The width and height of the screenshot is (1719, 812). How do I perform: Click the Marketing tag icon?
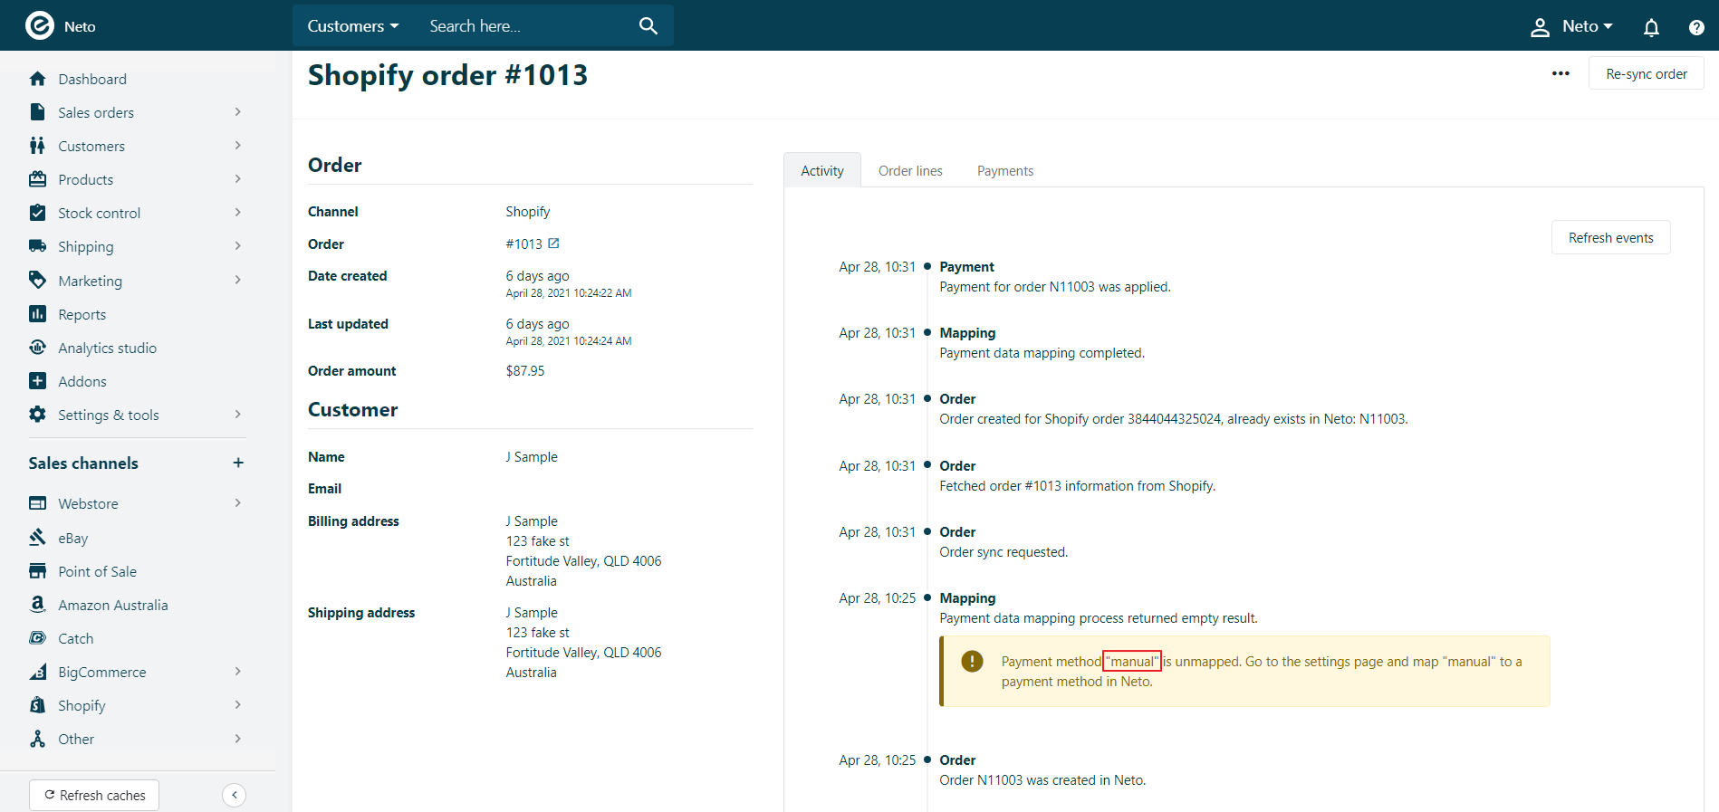point(37,281)
